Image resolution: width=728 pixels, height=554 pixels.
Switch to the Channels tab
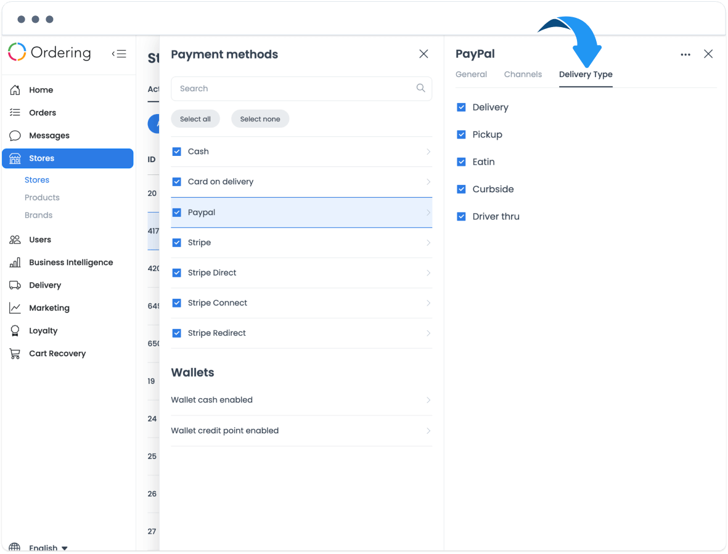coord(523,74)
